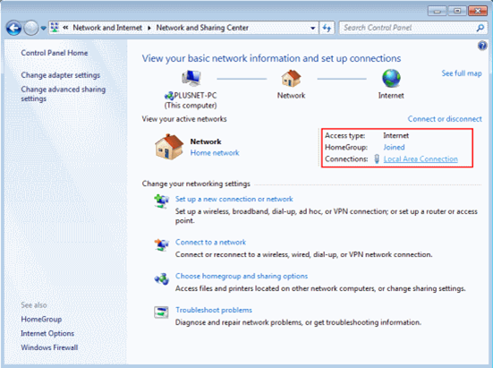Open Local Area Connection link
Screen dimensions: 493x368
421,158
